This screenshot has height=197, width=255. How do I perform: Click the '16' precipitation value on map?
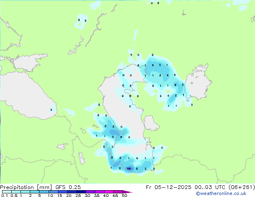(128, 168)
